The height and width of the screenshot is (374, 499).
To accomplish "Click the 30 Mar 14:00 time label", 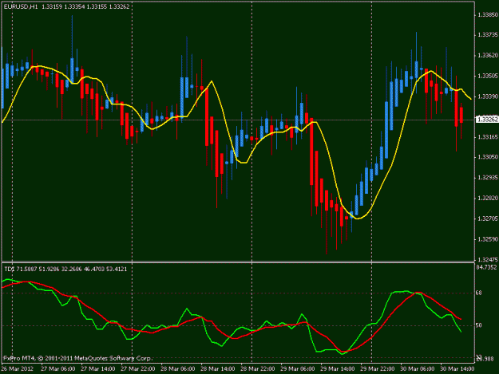I will pos(457,369).
